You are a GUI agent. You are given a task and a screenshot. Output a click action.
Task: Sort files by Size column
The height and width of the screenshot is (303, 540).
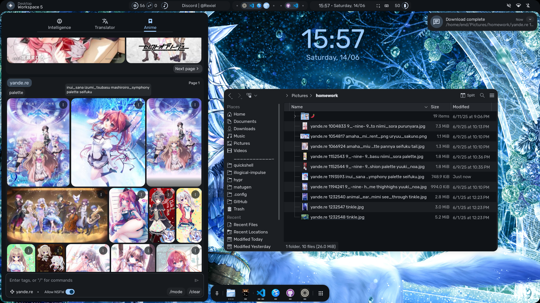click(x=440, y=107)
